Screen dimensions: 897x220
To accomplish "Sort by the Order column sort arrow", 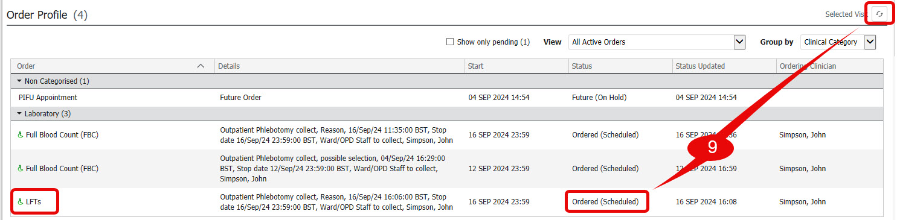I will tap(201, 66).
